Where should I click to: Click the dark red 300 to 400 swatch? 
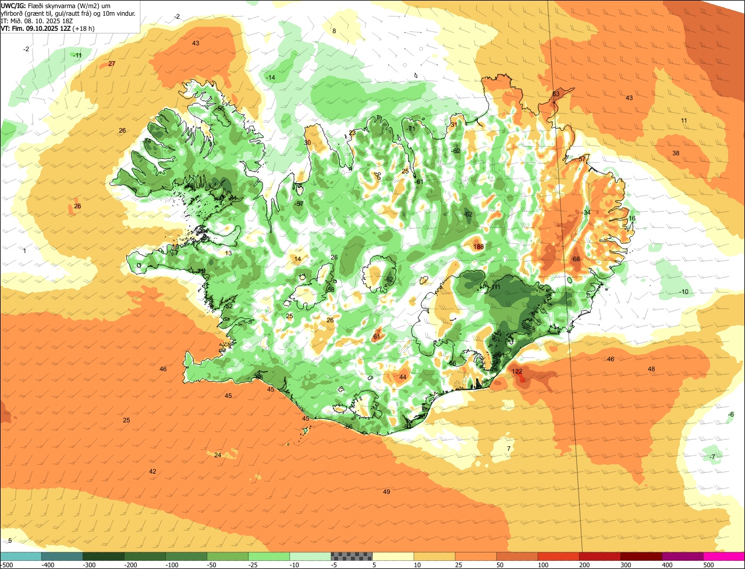[640, 556]
